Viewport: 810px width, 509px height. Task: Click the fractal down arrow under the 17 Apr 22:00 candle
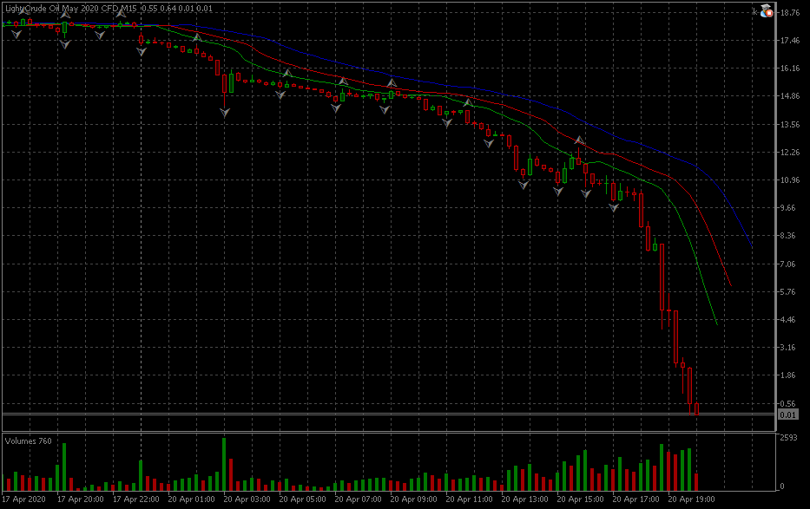coord(142,52)
